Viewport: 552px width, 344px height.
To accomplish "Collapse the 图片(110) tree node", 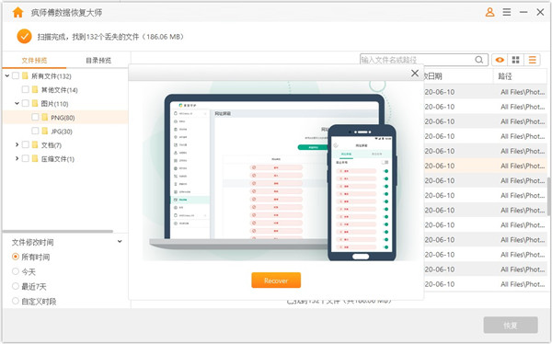I will tap(17, 103).
